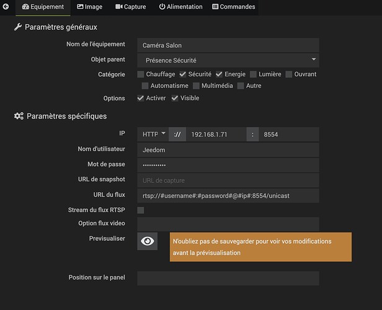Click the back arrow icon at top left

pos(6,7)
